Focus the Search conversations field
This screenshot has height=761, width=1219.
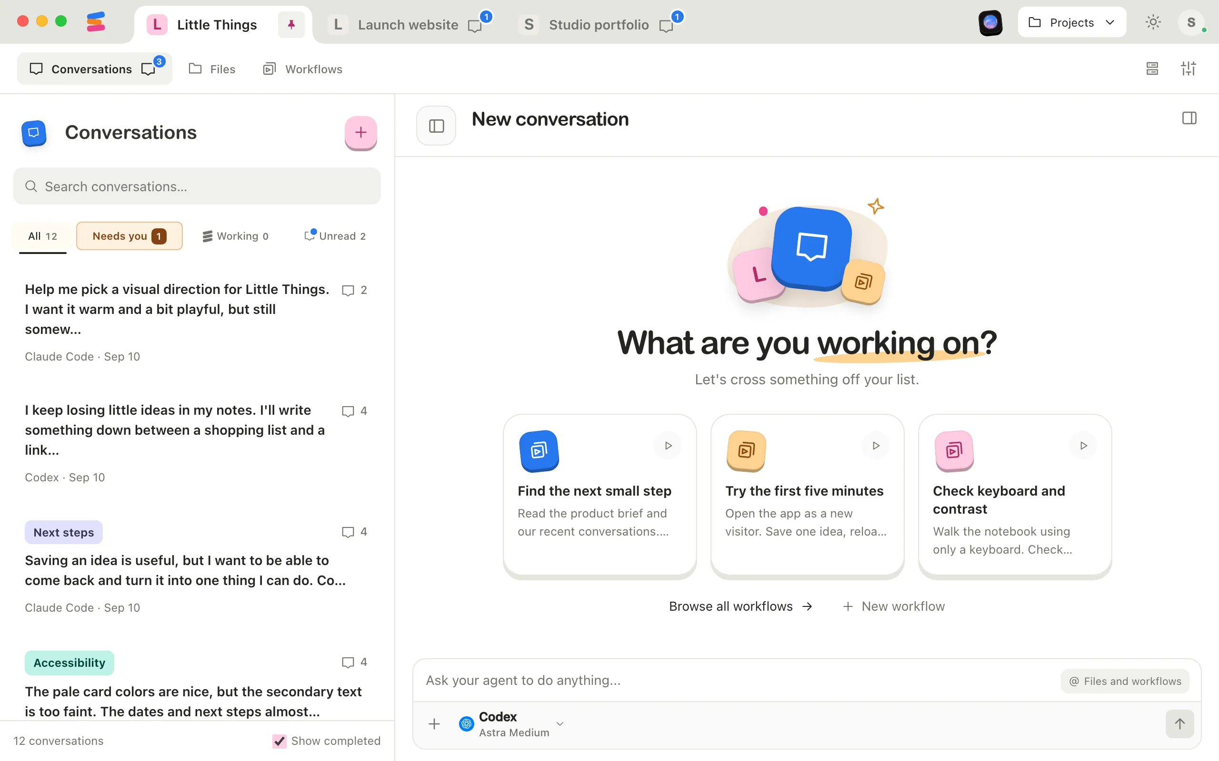tap(197, 186)
